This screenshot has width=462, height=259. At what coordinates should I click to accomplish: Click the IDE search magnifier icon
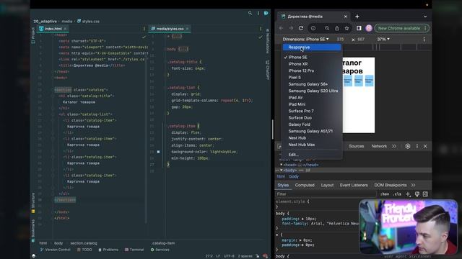point(250,13)
